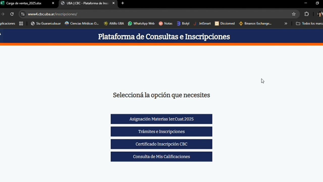Reload the current page
Image resolution: width=323 pixels, height=182 pixels.
(x=12, y=14)
